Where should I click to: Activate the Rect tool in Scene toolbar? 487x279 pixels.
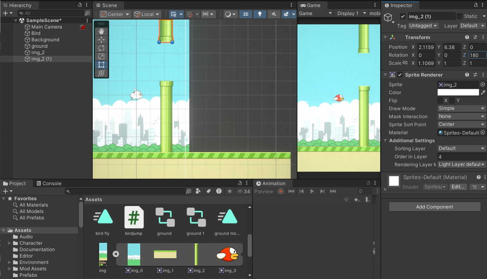click(x=101, y=65)
